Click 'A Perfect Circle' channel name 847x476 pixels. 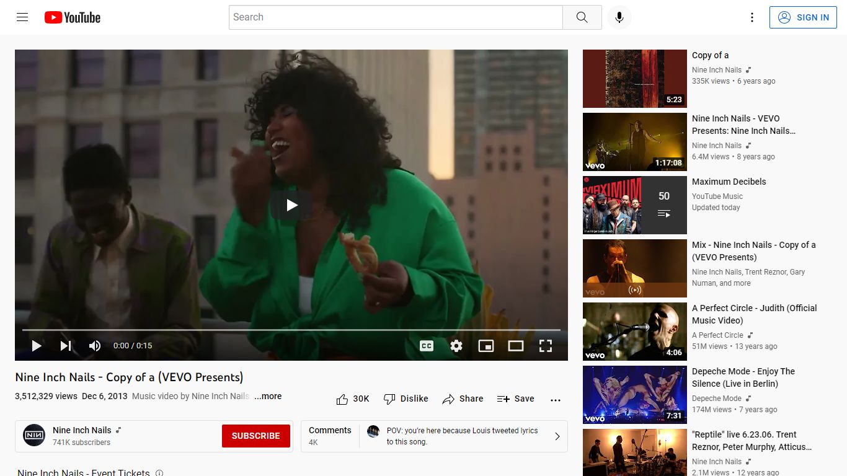717,335
